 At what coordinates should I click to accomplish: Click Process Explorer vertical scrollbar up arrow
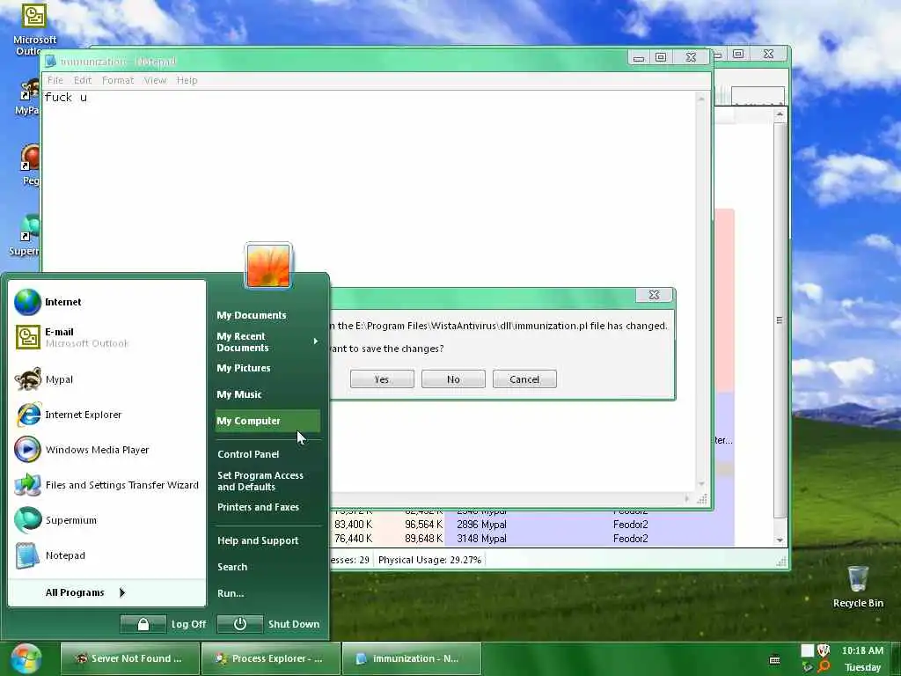tap(780, 115)
